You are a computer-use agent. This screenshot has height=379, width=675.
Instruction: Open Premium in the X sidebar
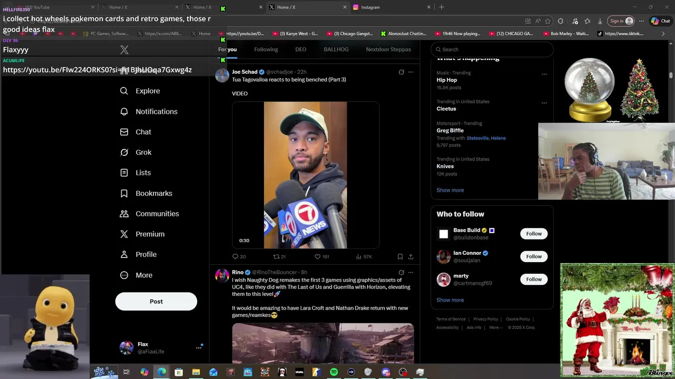(x=142, y=234)
